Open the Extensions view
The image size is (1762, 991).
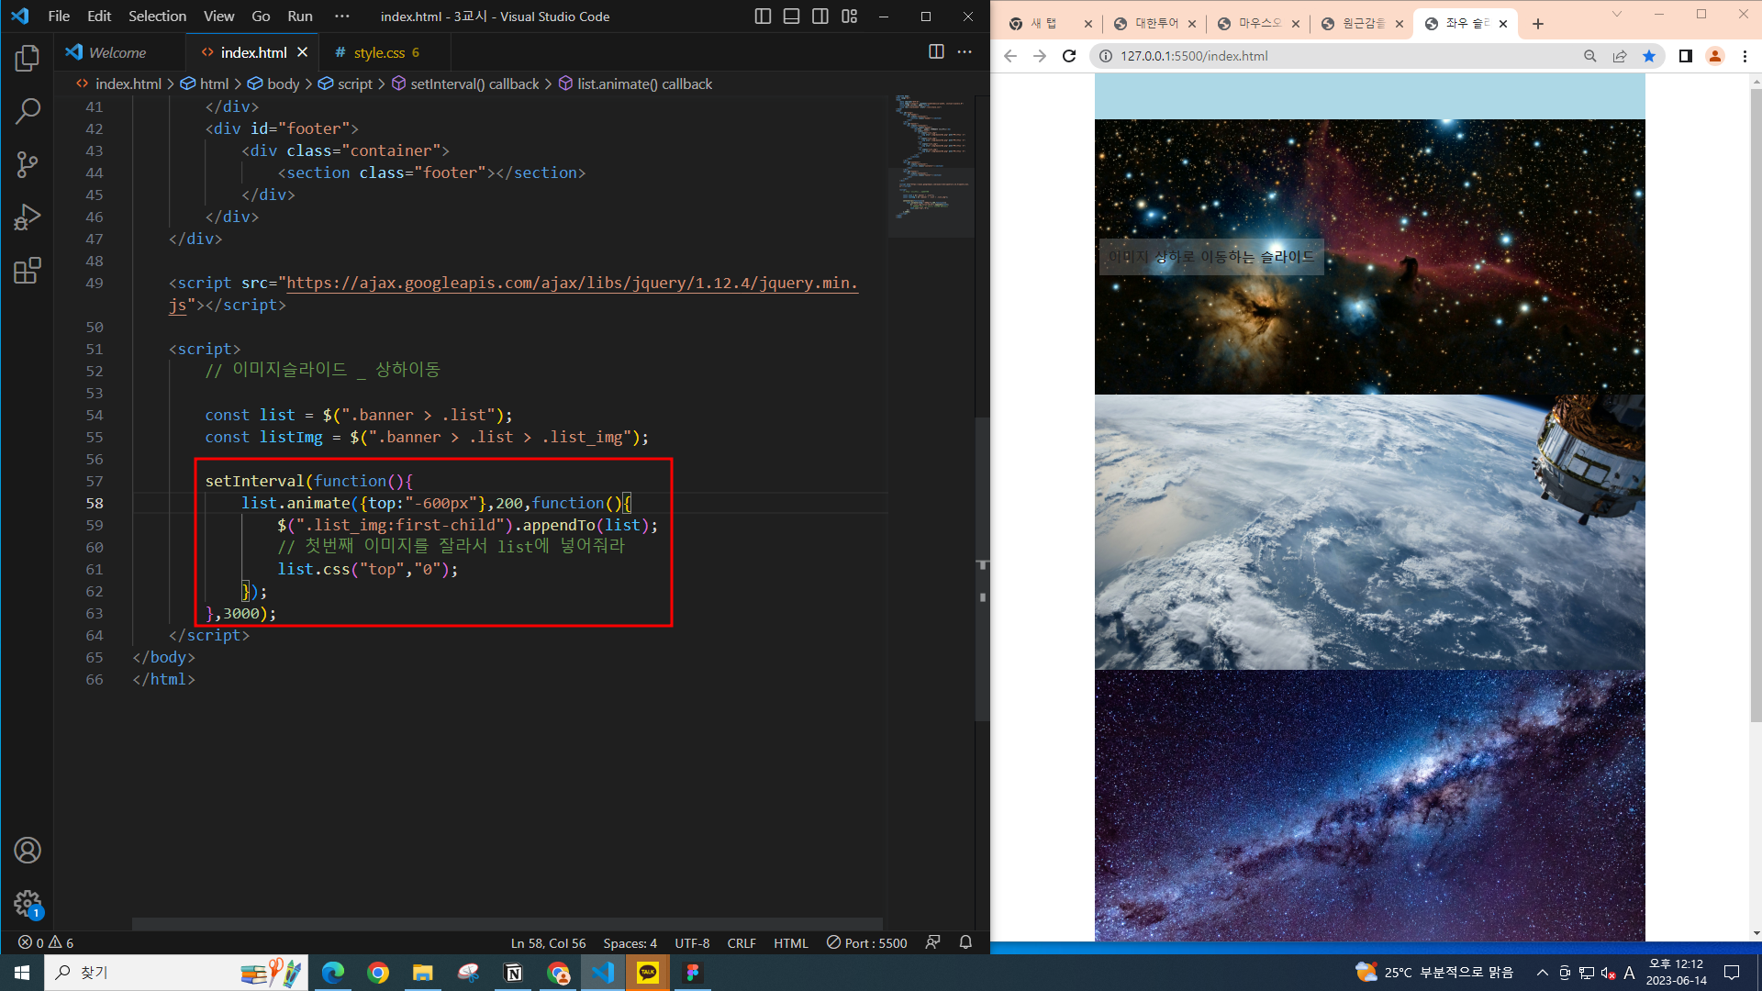coord(28,271)
